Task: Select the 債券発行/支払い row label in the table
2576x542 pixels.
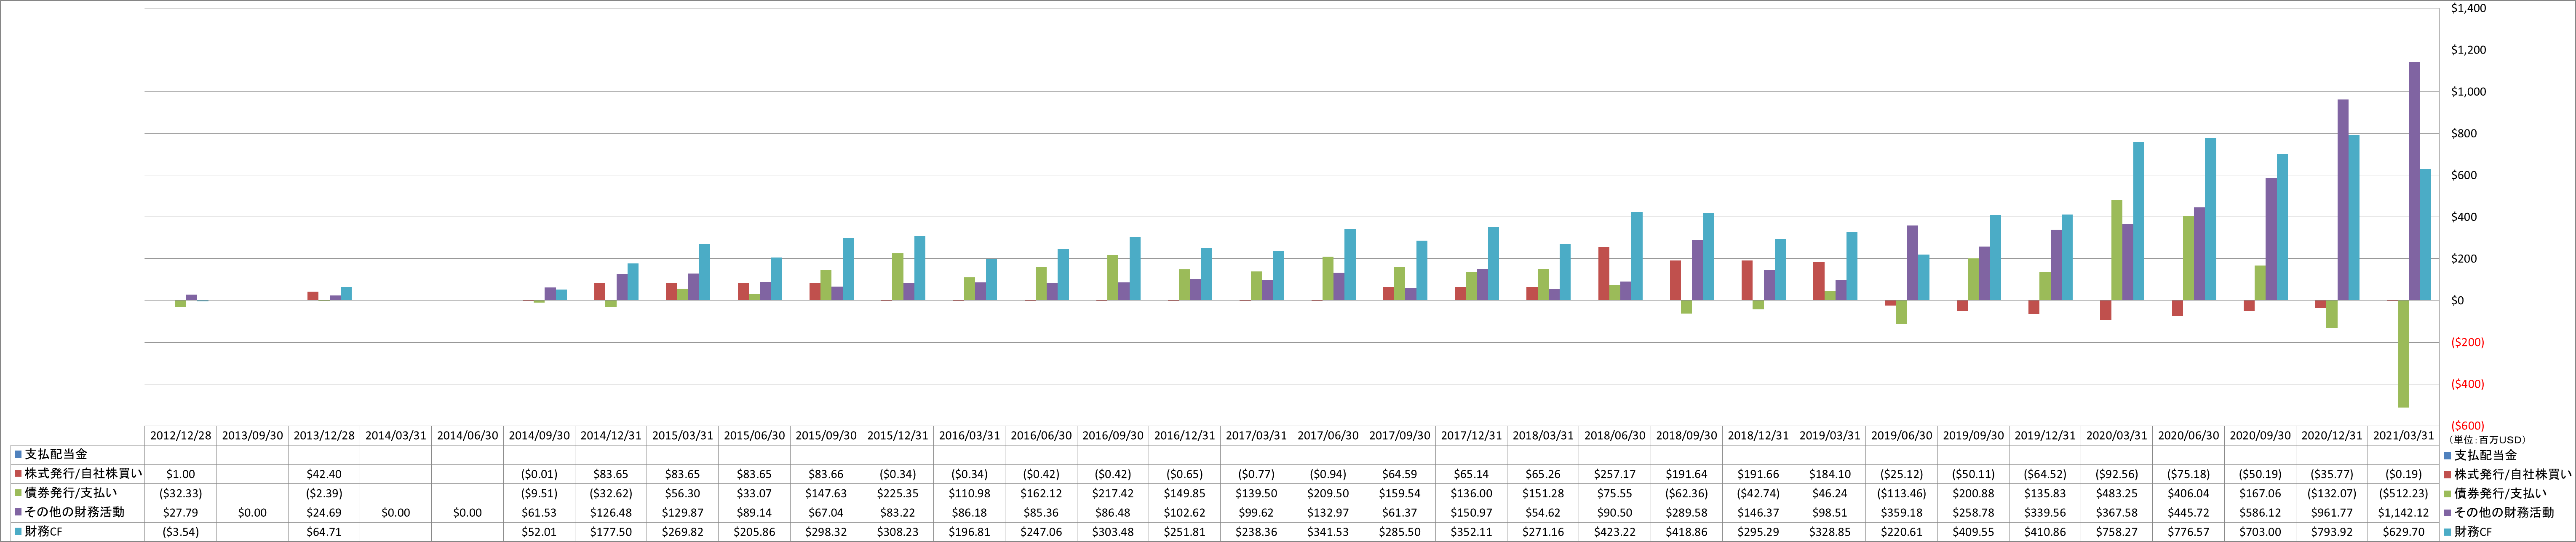Action: pyautogui.click(x=71, y=493)
